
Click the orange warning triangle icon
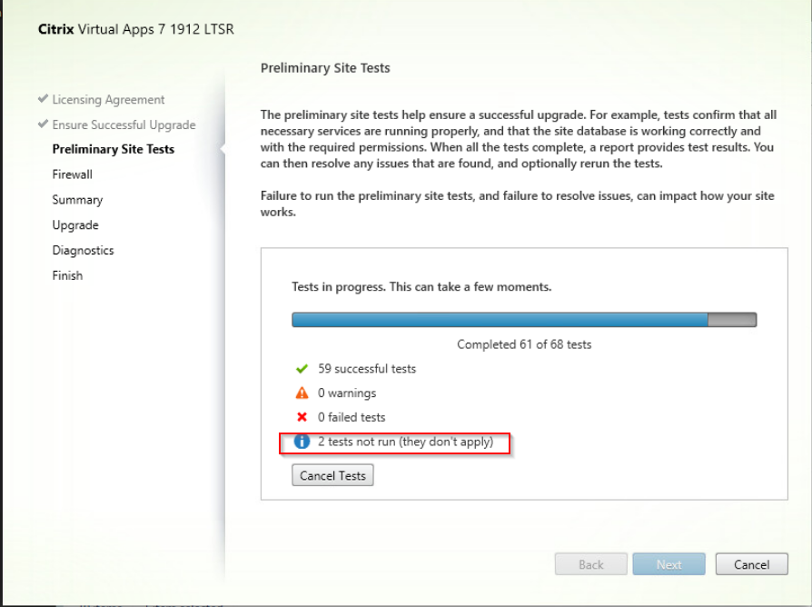point(302,393)
